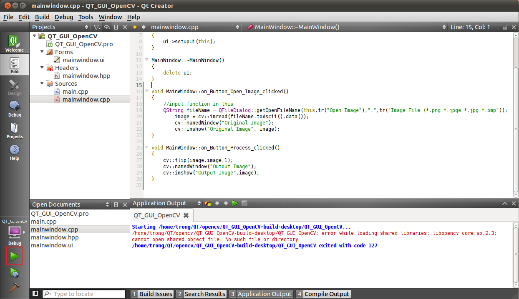519x299 pixels.
Task: Select main.cpp in Open Documents
Action: tap(44, 222)
